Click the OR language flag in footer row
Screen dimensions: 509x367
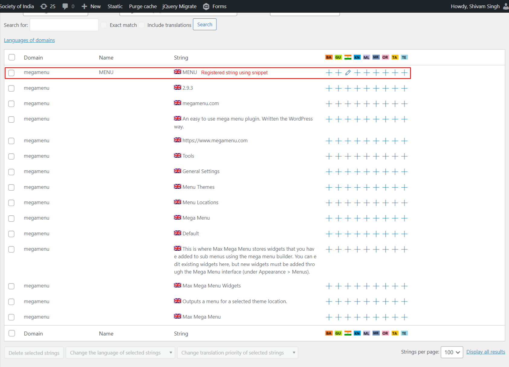click(385, 333)
